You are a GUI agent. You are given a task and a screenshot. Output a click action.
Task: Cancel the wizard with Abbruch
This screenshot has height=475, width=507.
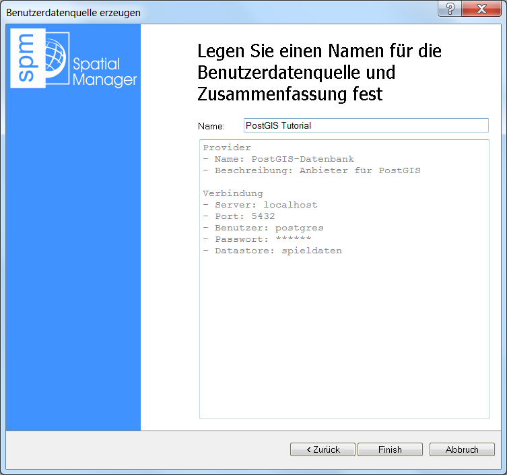click(462, 449)
